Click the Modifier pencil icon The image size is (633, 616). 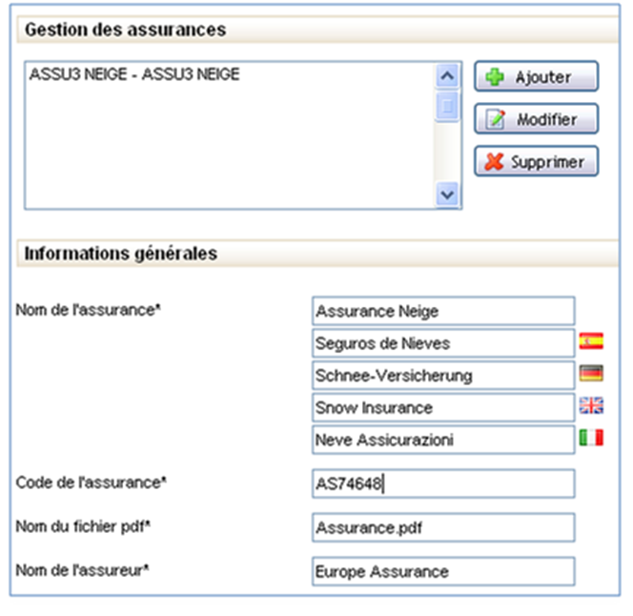tap(494, 119)
